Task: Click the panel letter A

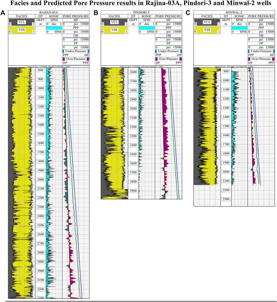Action: pyautogui.click(x=3, y=13)
